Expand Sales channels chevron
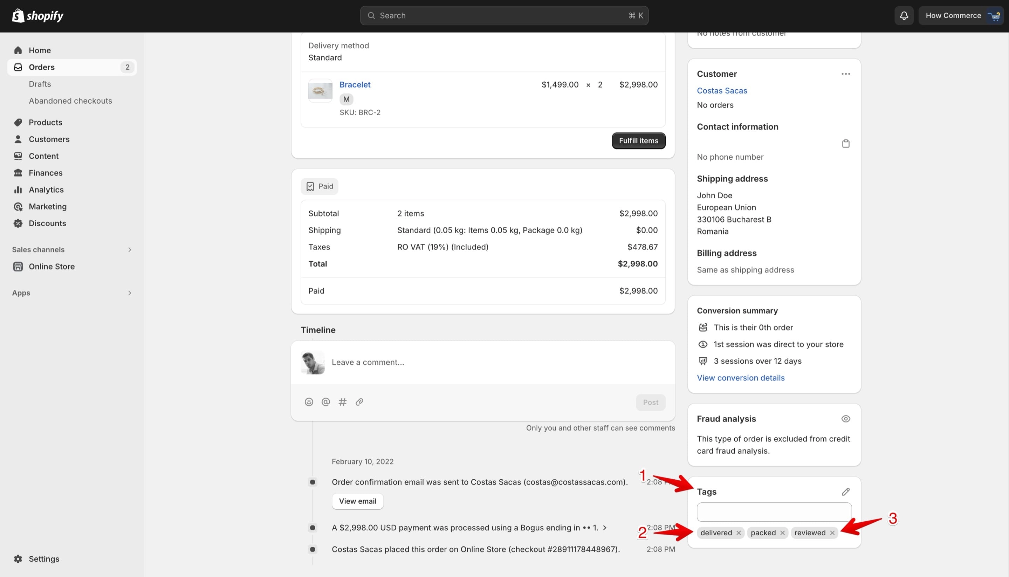 (130, 250)
